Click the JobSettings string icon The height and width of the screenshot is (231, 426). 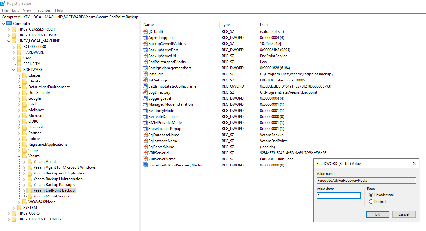(x=145, y=80)
